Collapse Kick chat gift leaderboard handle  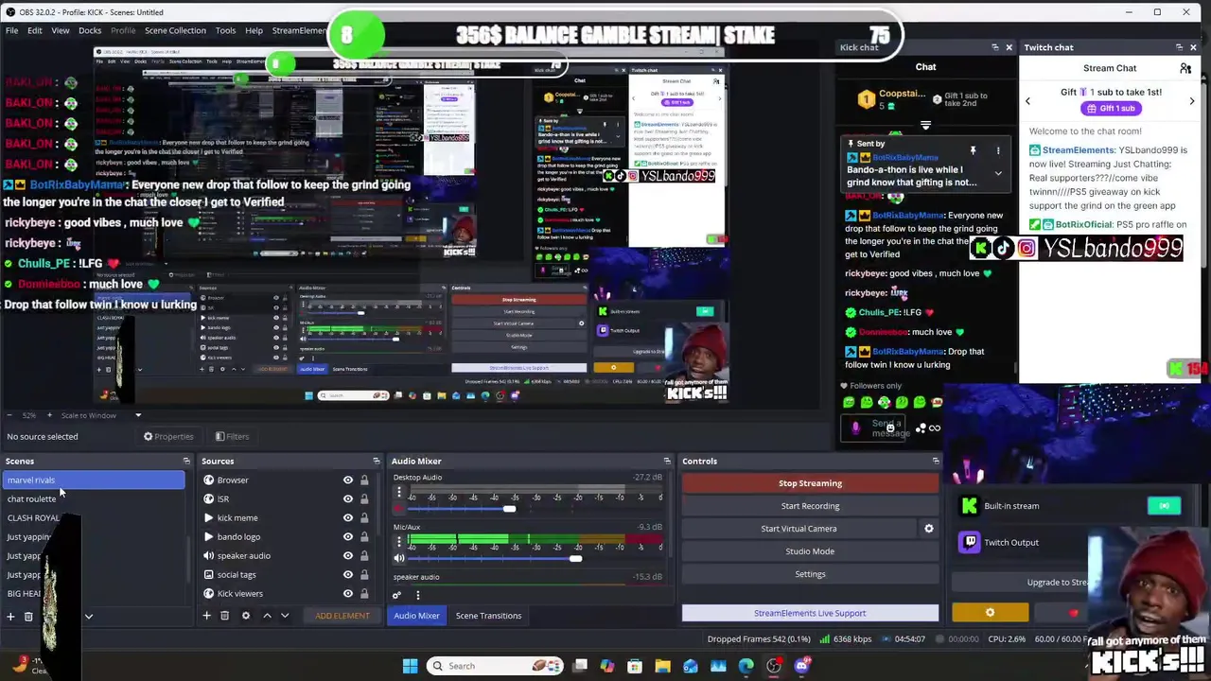click(925, 125)
